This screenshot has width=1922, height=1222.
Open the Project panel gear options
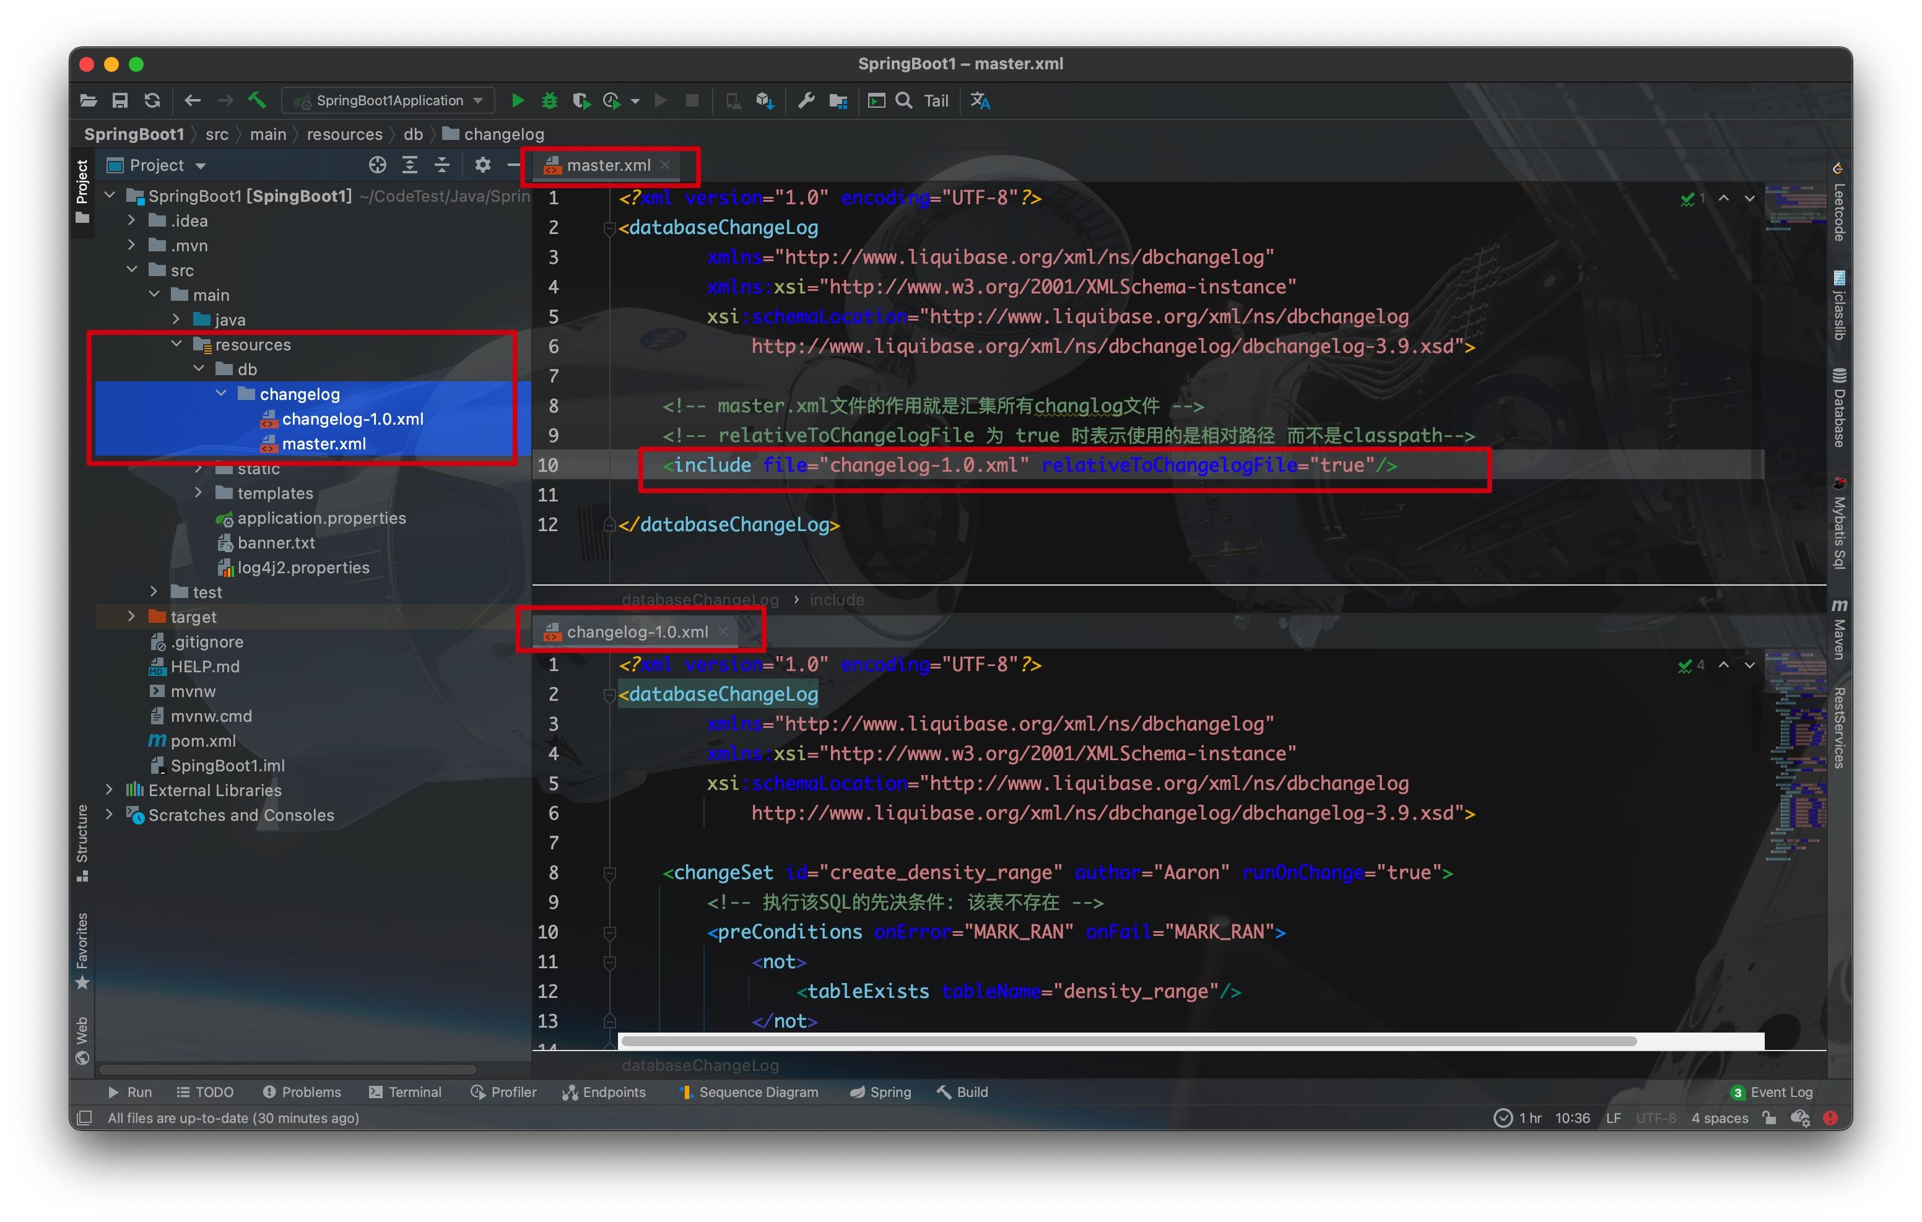(482, 165)
